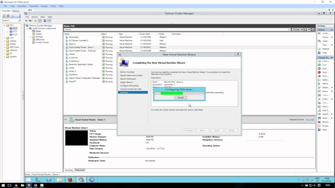
Task: Open the folder icon on the remote taskbar
Action: coord(60,180)
